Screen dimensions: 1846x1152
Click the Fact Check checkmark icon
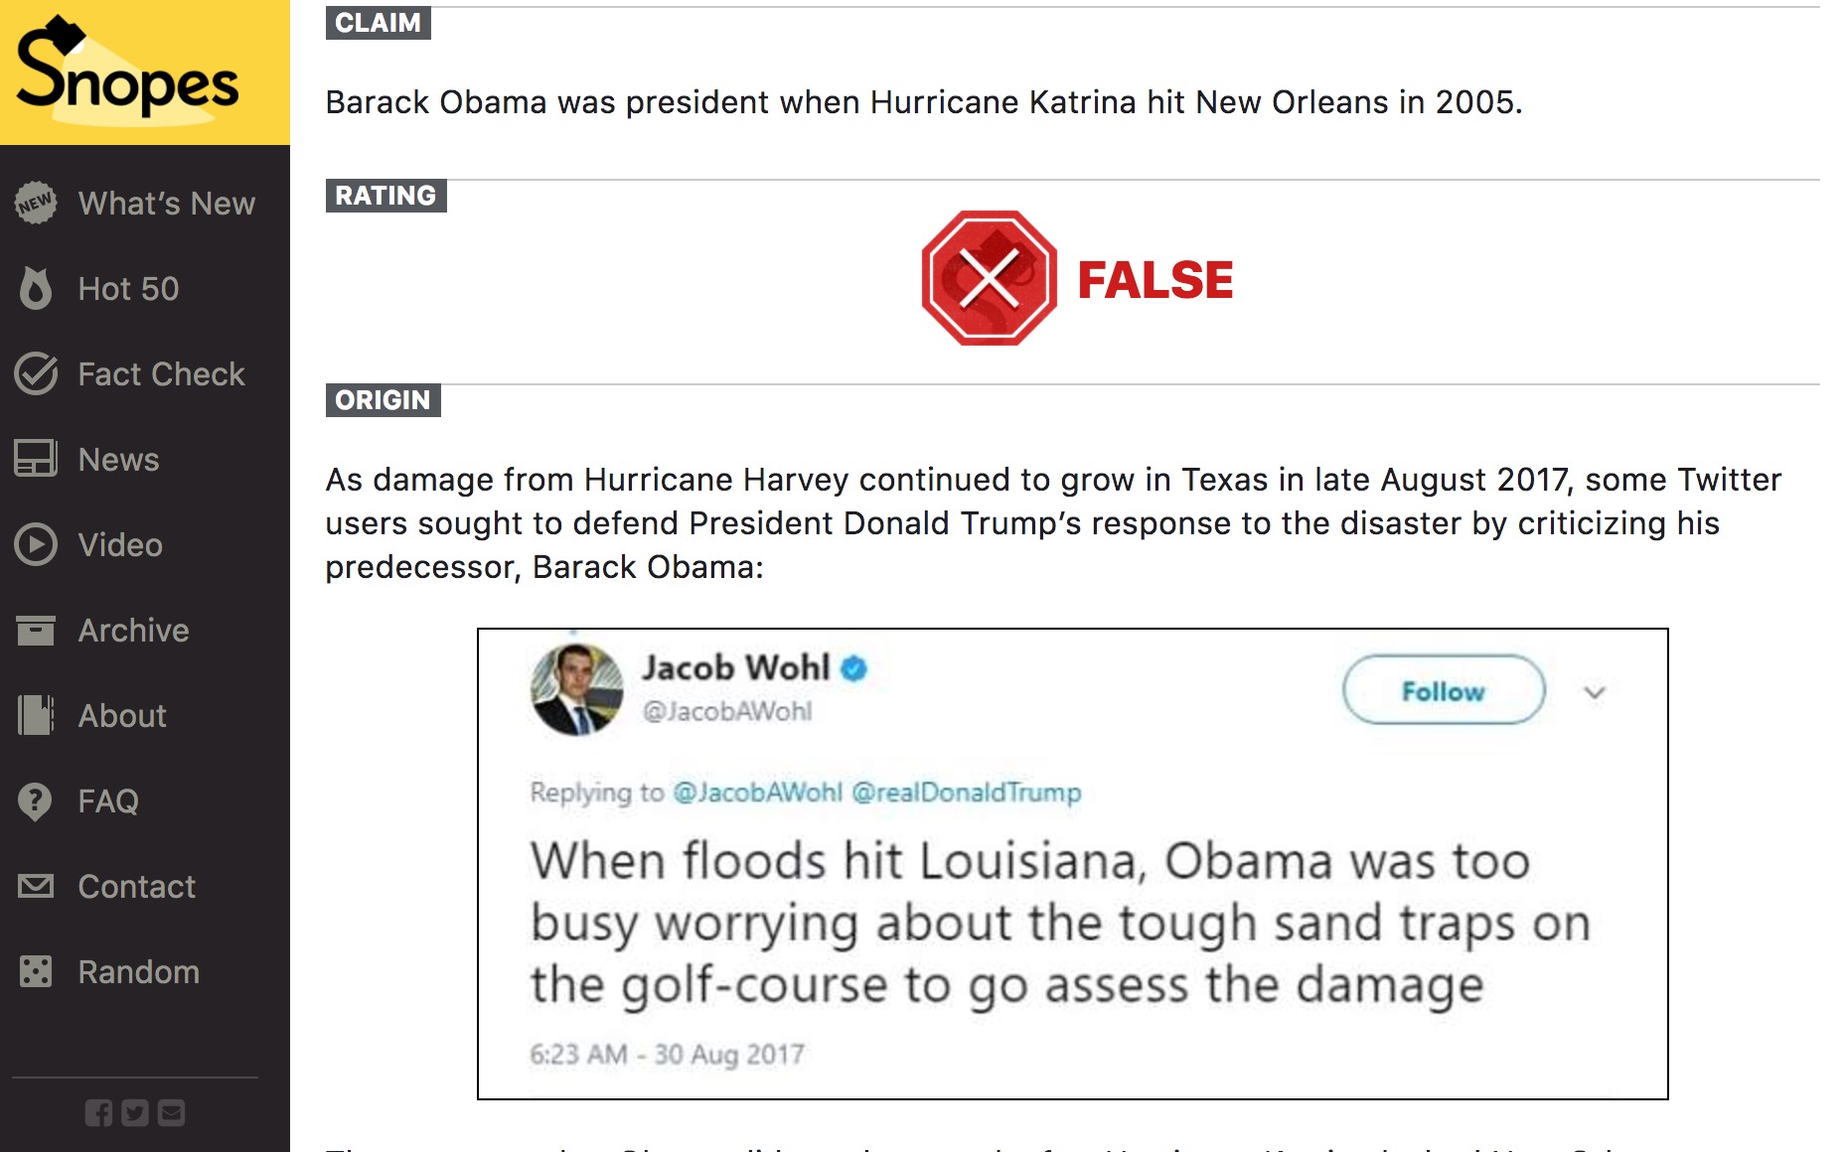(x=36, y=374)
